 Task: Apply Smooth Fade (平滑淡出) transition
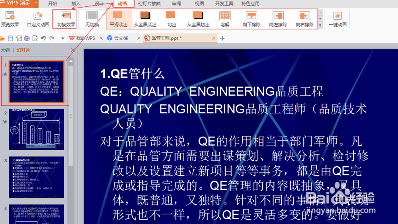coord(119,19)
